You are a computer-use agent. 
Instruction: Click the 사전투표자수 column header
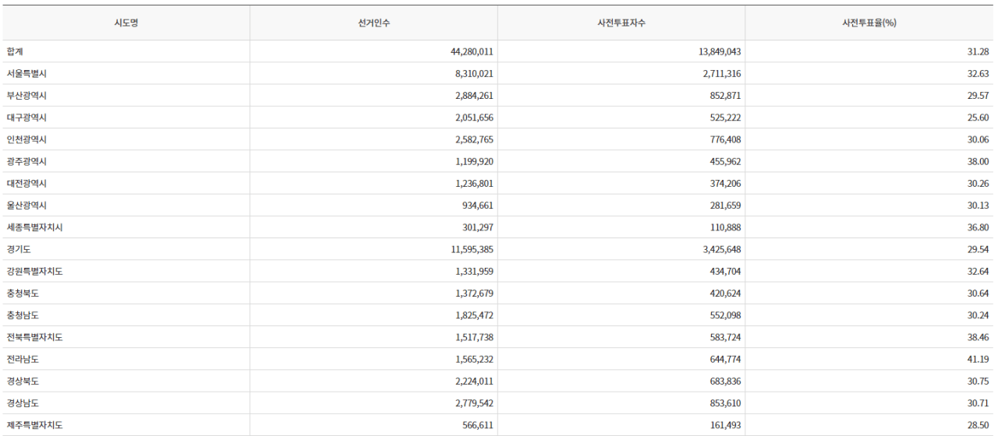[x=621, y=23]
